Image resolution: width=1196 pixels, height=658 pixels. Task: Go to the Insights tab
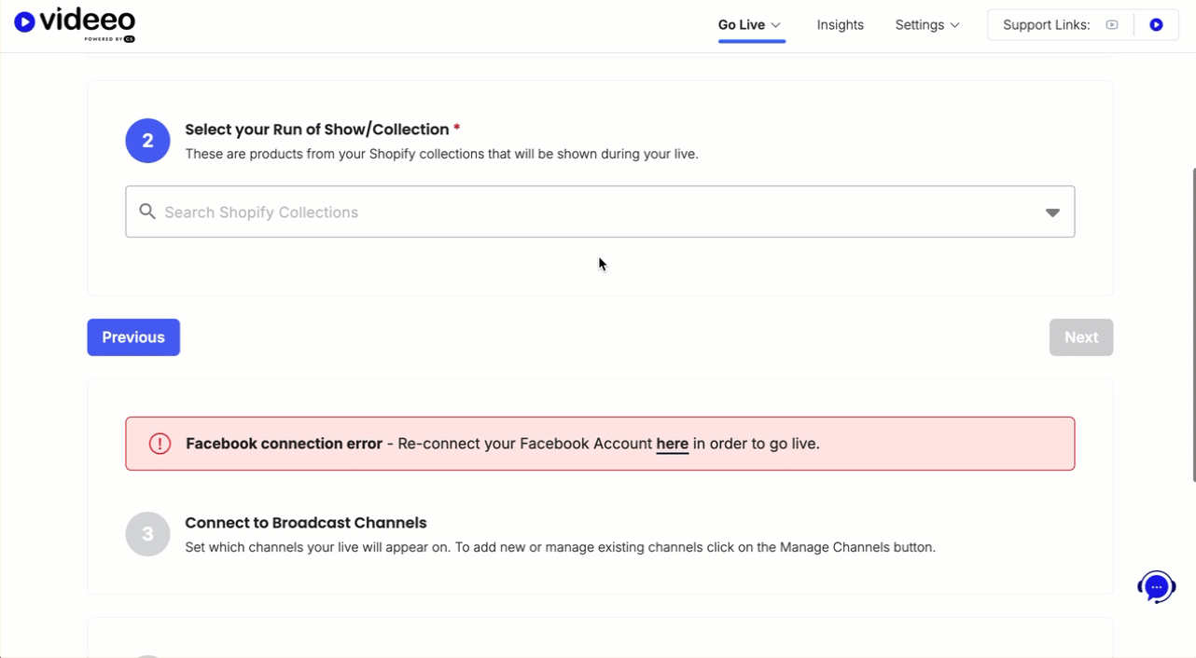click(840, 25)
